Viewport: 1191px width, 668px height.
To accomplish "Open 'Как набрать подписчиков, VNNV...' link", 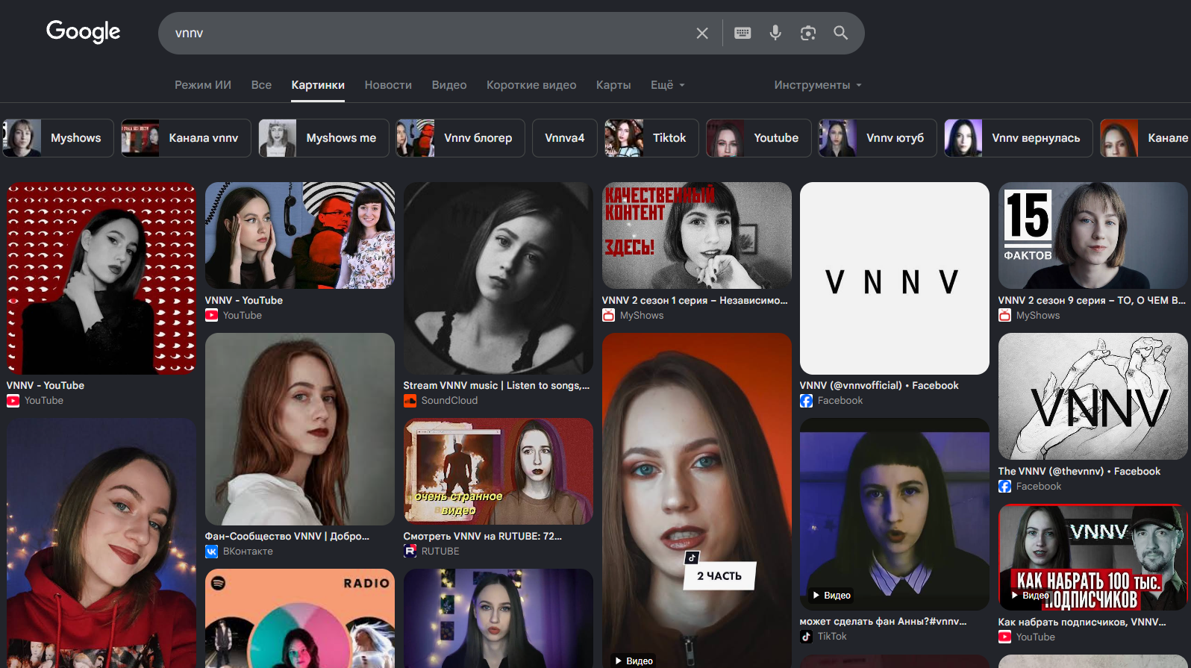I will (x=1082, y=622).
